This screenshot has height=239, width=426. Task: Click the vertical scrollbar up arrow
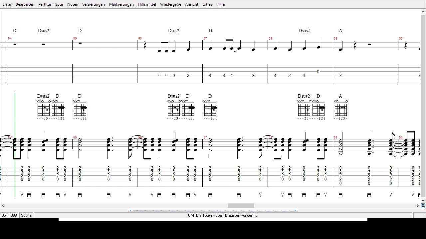pos(423,12)
